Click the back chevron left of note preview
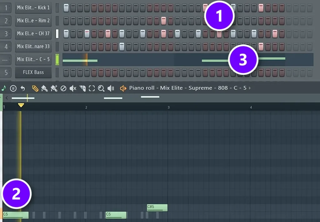The width and height of the screenshot is (320, 222). [7, 98]
